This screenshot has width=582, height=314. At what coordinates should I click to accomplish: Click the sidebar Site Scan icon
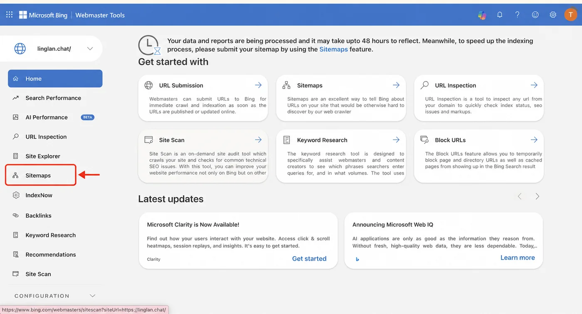[15, 274]
